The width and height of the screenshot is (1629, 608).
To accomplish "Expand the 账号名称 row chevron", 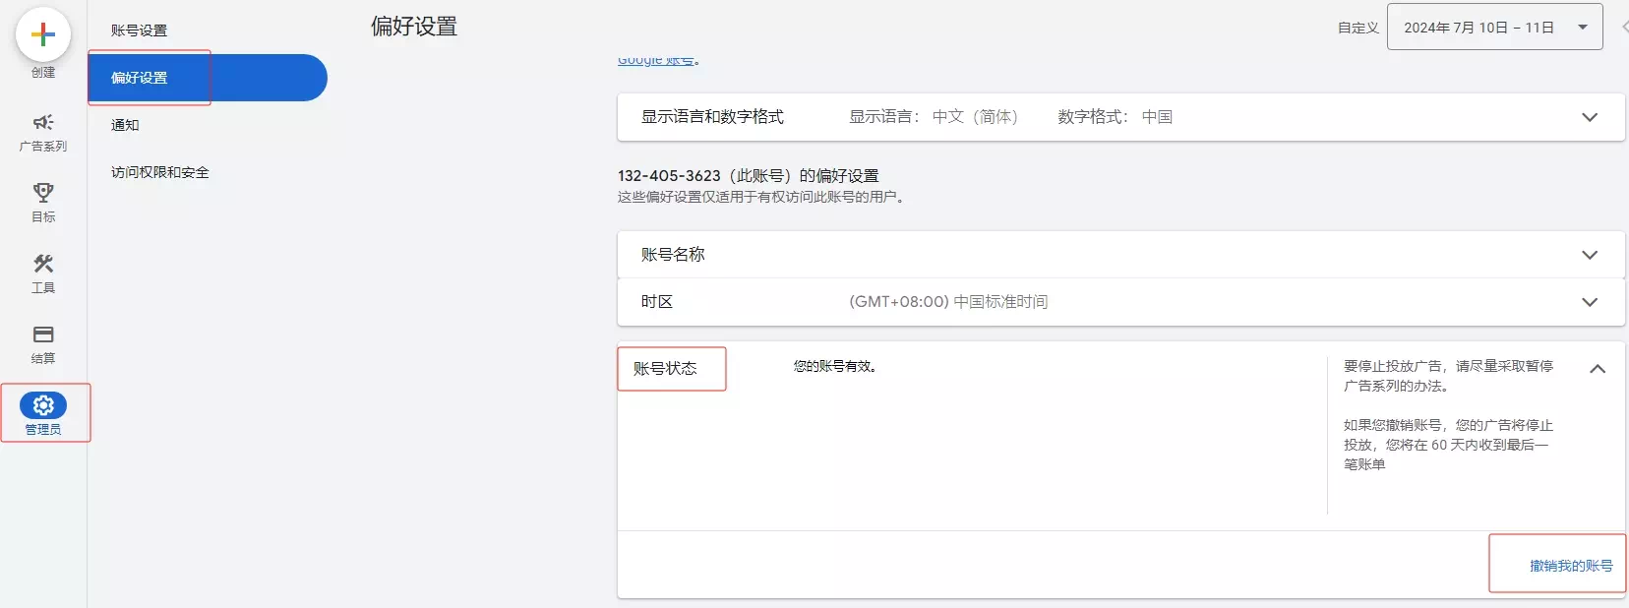I will tap(1589, 255).
